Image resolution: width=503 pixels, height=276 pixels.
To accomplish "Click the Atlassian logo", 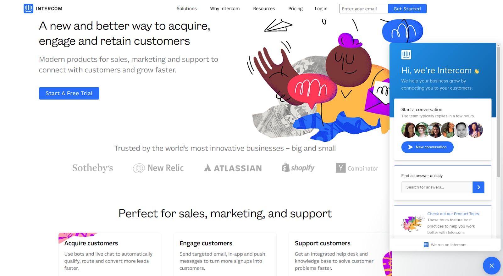I will (x=233, y=168).
